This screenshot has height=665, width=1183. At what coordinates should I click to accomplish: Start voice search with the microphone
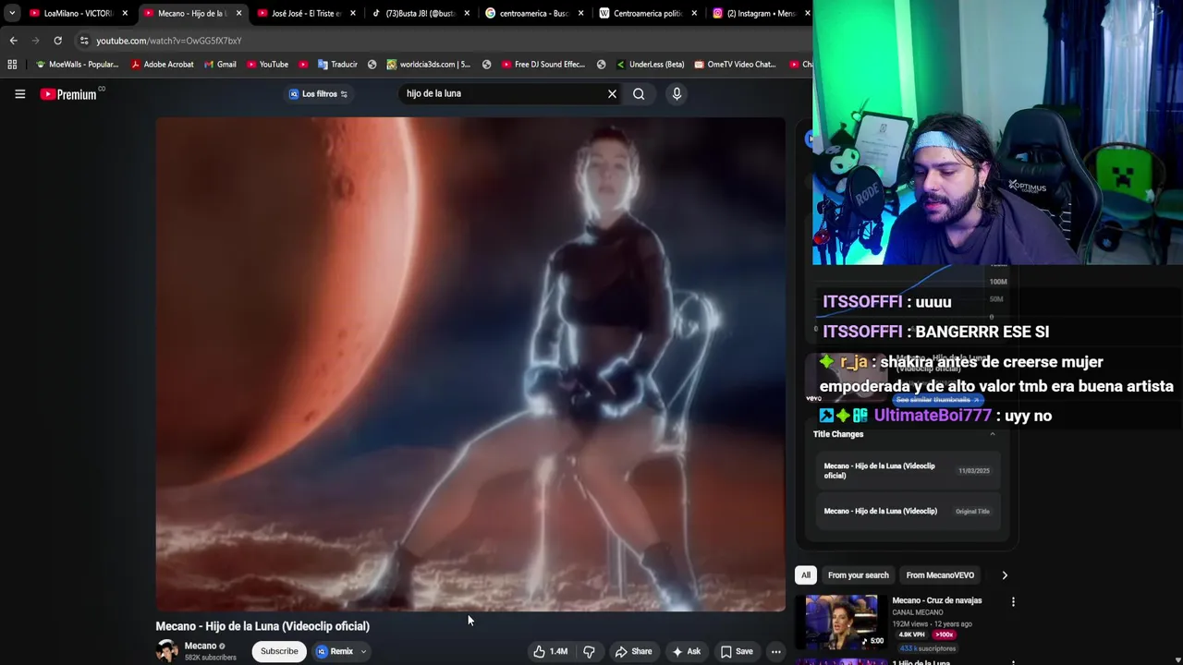[x=677, y=93]
